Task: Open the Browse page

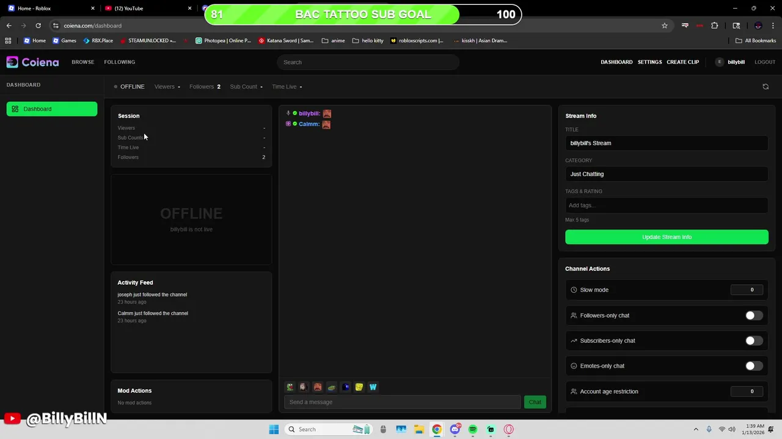Action: pos(82,62)
